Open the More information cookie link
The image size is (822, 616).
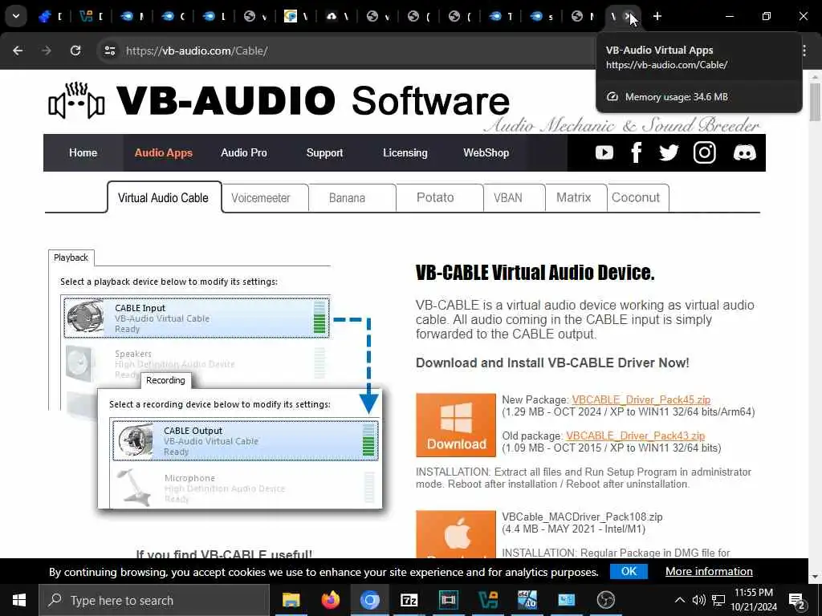[x=709, y=571]
